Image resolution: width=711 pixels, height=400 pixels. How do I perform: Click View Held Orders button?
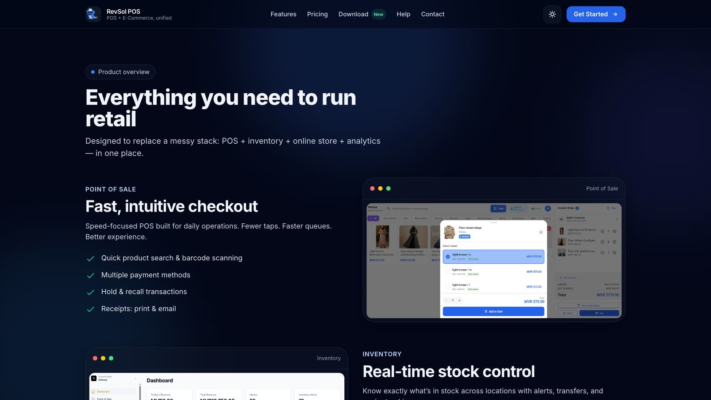588,306
